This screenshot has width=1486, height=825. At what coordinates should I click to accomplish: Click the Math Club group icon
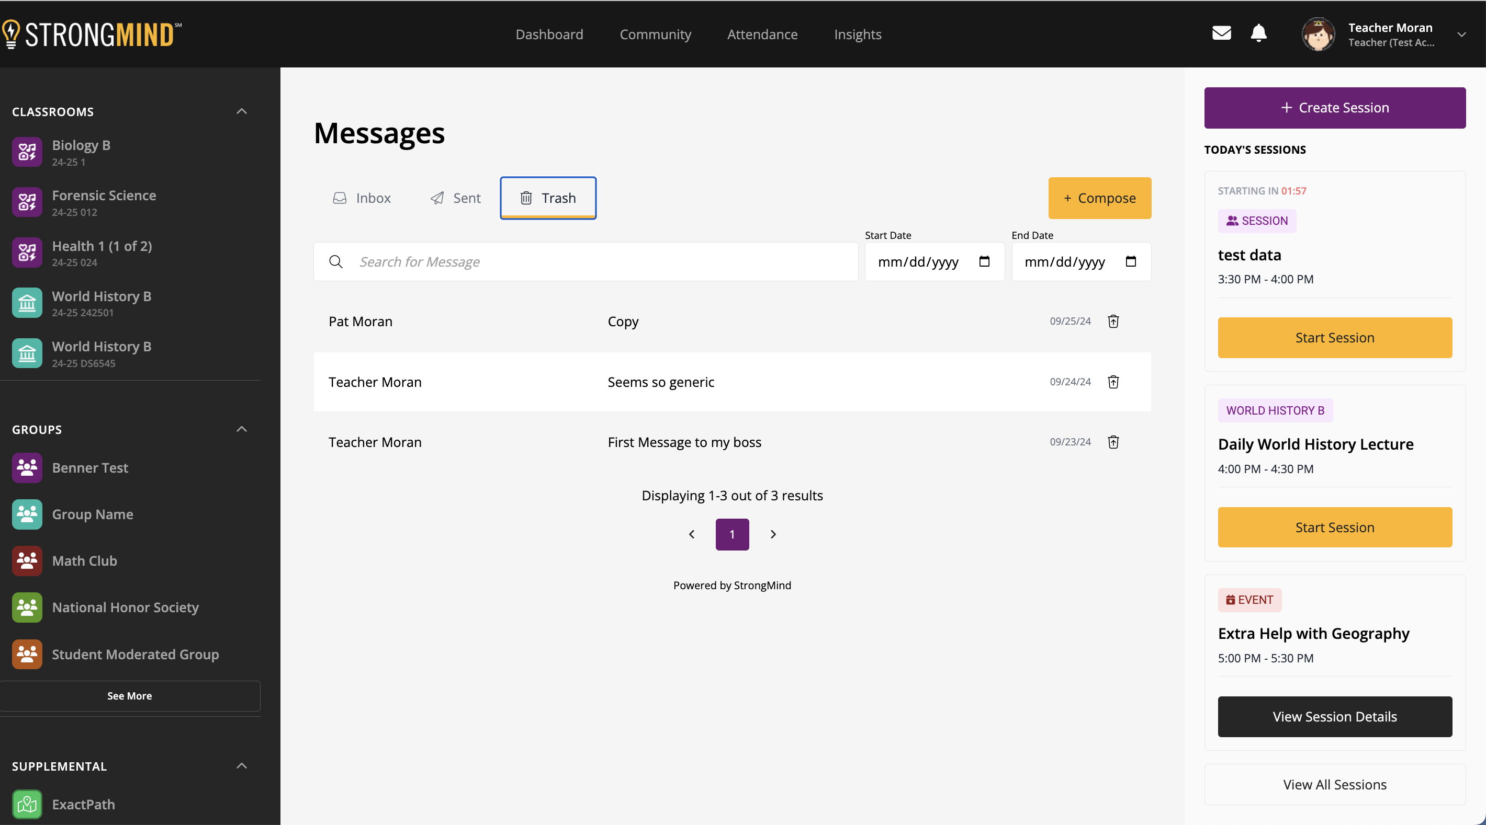point(27,560)
